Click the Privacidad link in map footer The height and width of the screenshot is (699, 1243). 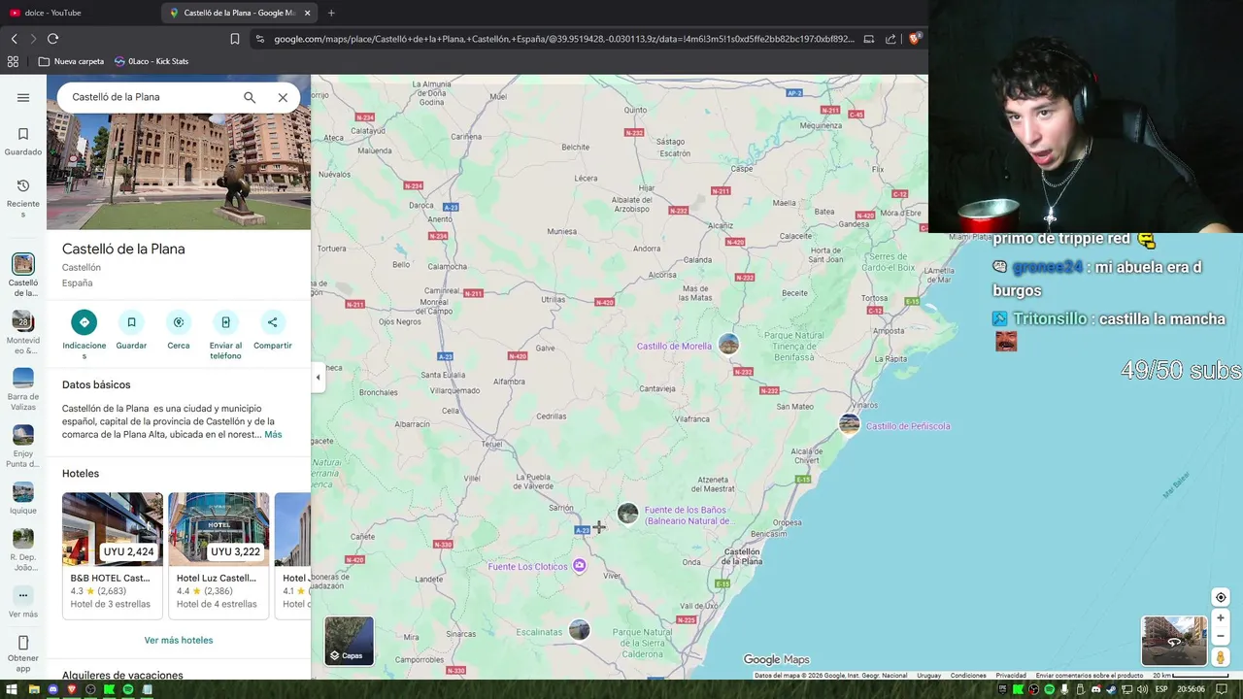click(1011, 676)
